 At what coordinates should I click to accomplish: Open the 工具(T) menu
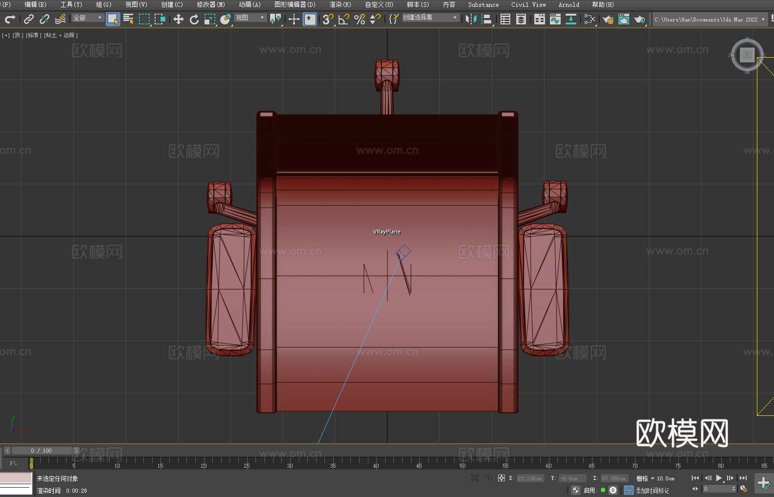tap(71, 4)
